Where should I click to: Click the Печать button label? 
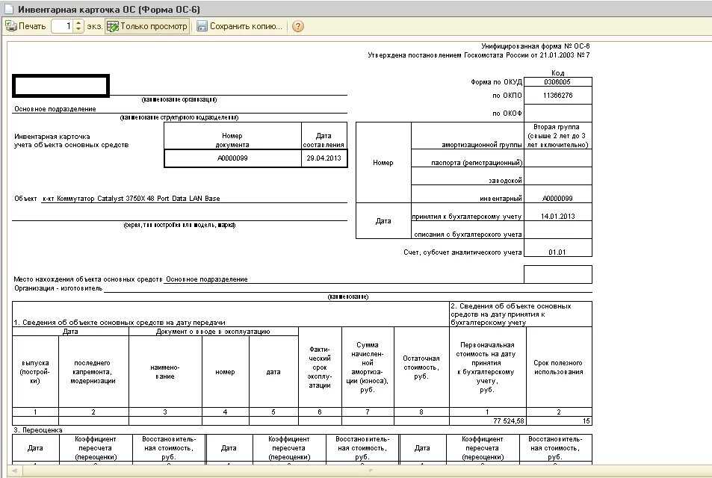[x=32, y=26]
